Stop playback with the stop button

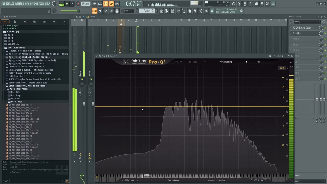point(72,4)
